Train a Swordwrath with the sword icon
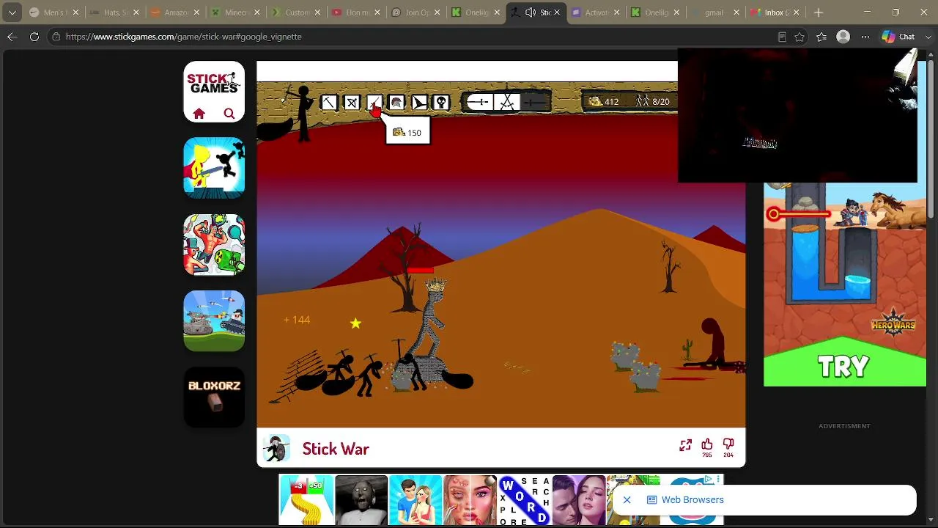The image size is (938, 528). [x=374, y=103]
